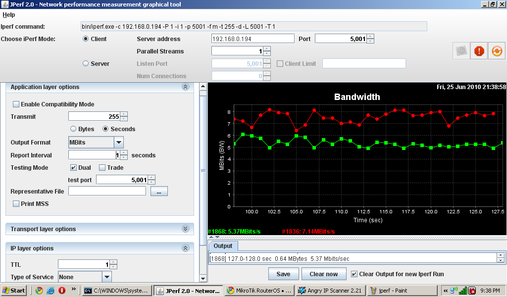
Task: Click the TTL value field
Action: pos(84,264)
